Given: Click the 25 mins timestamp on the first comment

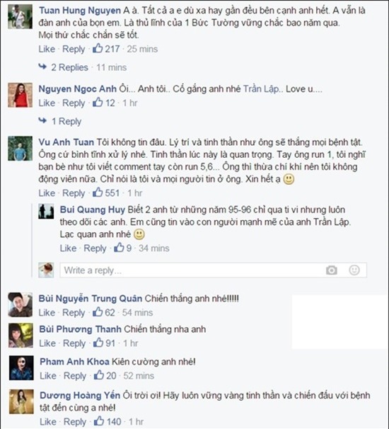Looking at the screenshot, I should pos(142,49).
